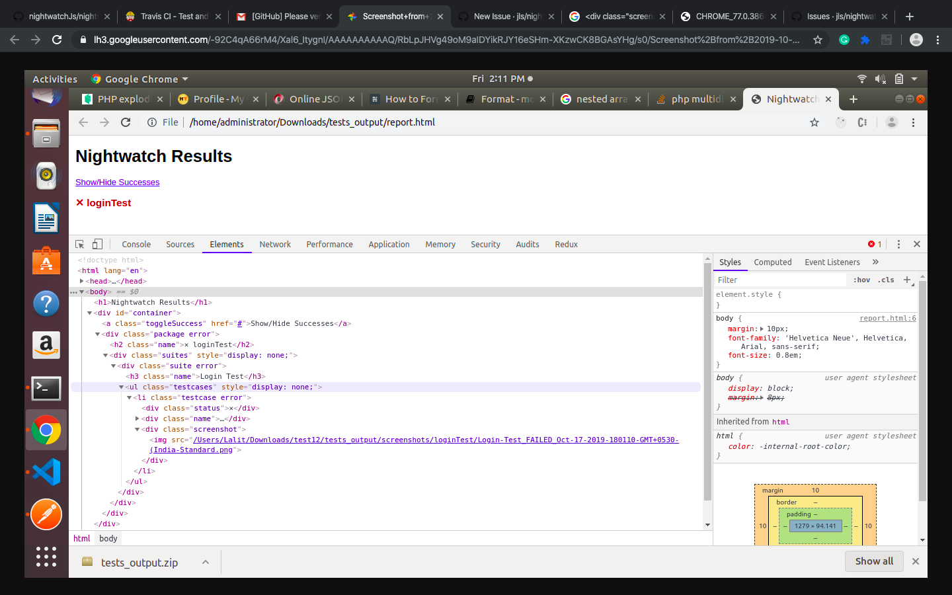The height and width of the screenshot is (595, 952).
Task: Reload the outer Chrome page
Action: coord(57,40)
